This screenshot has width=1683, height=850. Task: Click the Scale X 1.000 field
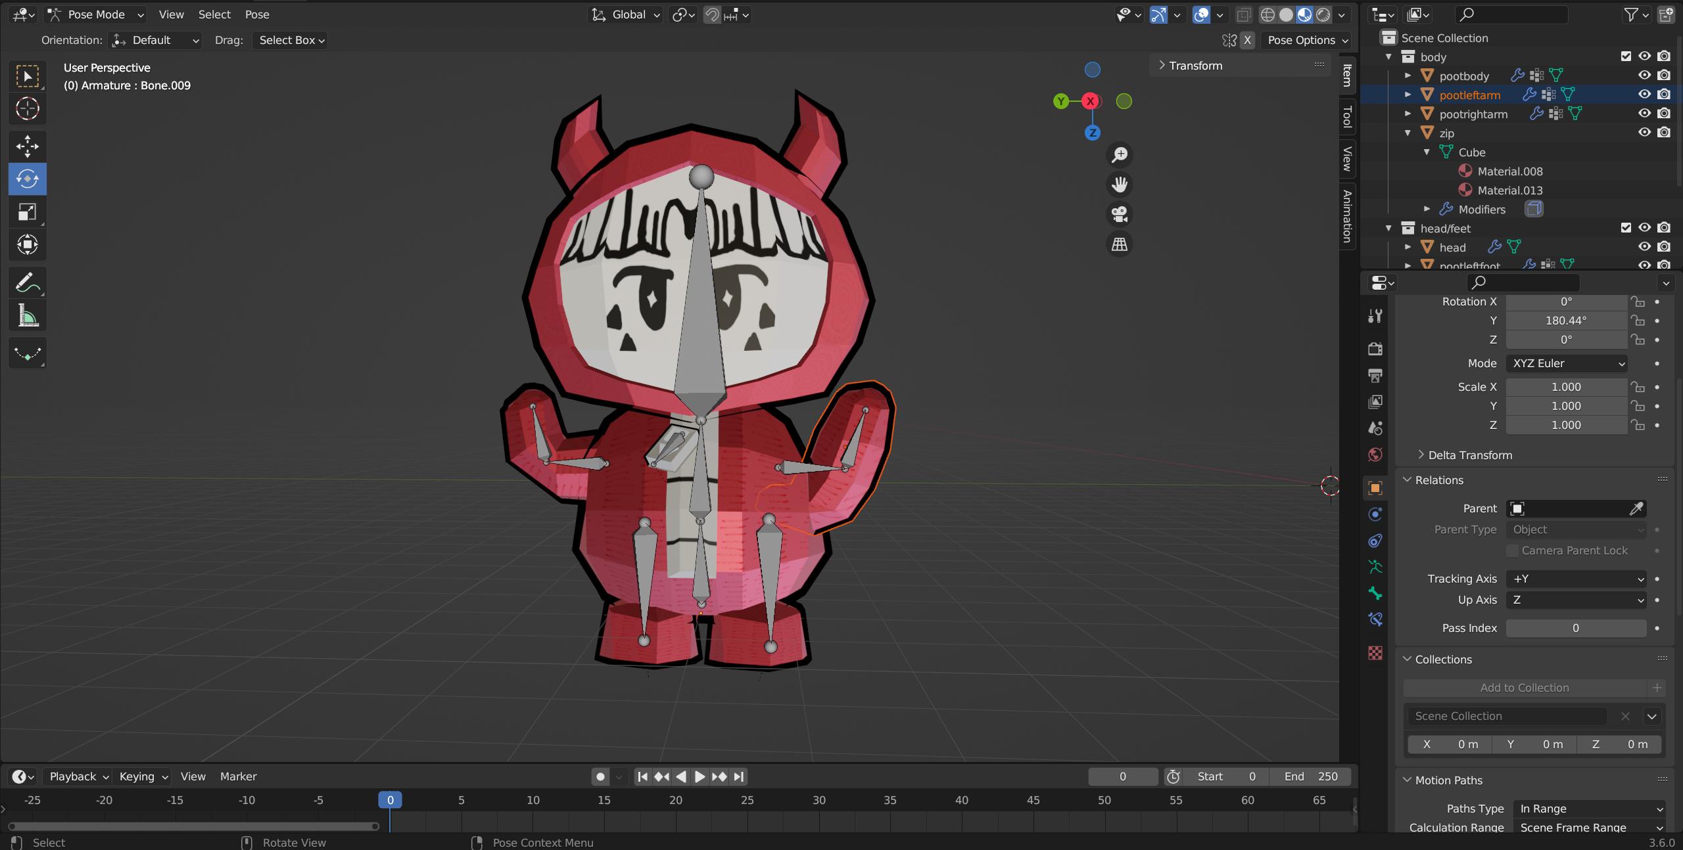[x=1566, y=387]
